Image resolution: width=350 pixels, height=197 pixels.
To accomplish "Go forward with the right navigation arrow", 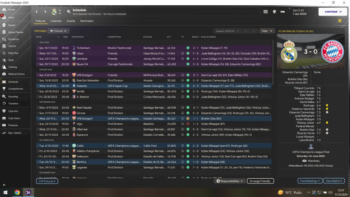I will tap(45, 12).
